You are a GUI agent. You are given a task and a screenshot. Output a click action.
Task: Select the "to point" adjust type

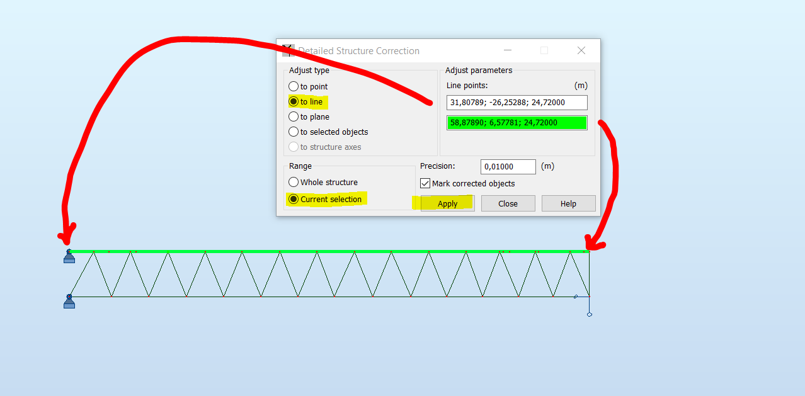[x=293, y=86]
